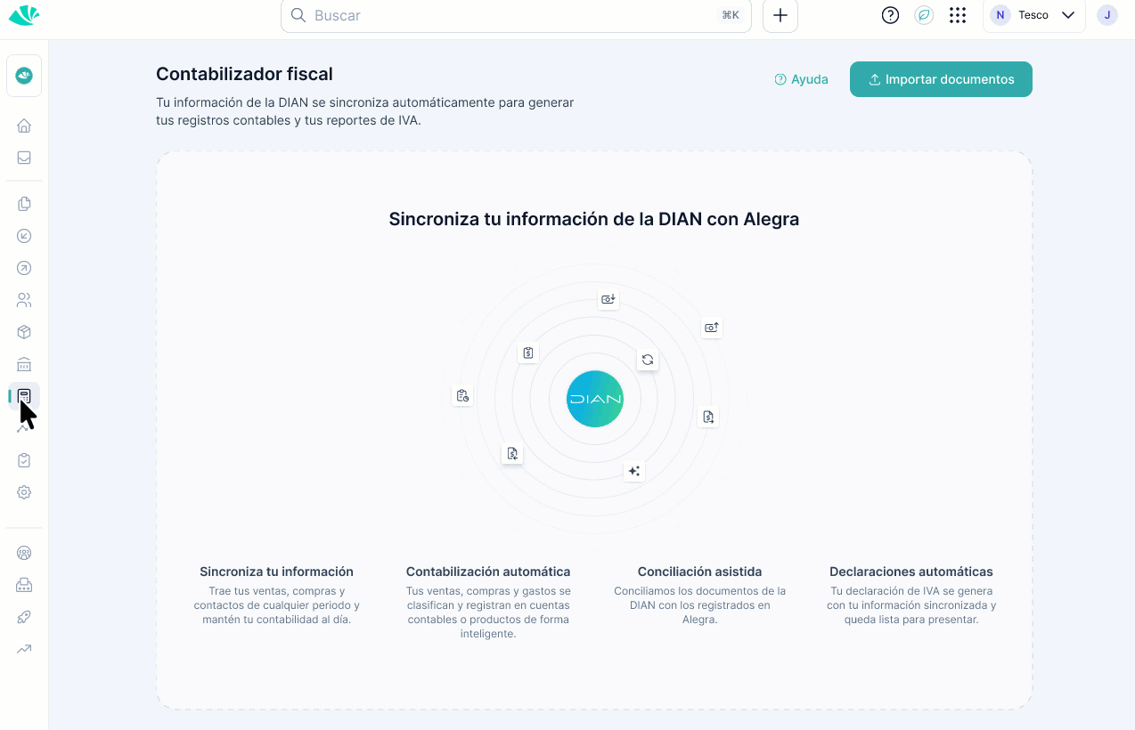
Task: Open the point-of-sale register icon in sidebar
Action: [24, 585]
